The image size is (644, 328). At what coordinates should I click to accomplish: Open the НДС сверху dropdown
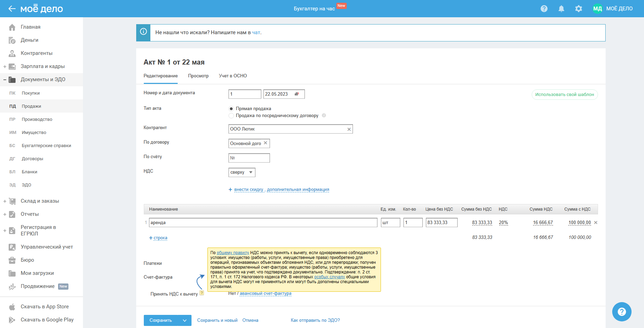coord(242,172)
